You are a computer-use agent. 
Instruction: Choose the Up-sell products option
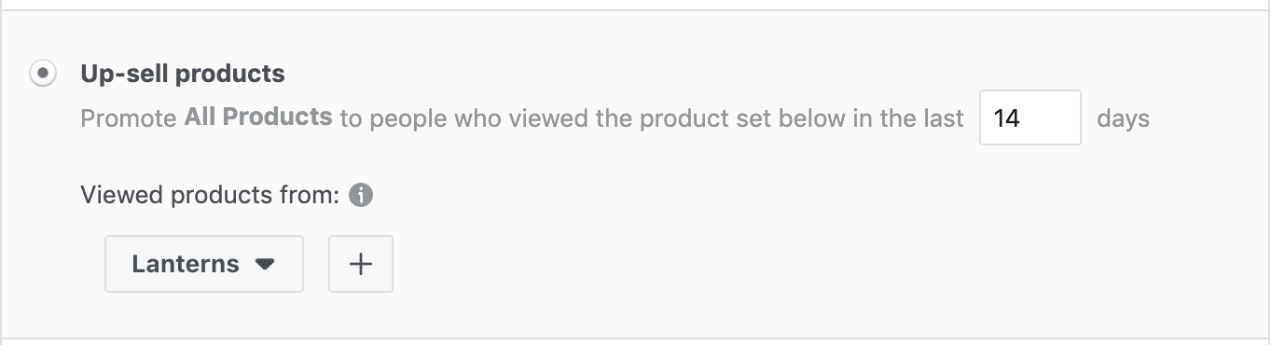43,74
